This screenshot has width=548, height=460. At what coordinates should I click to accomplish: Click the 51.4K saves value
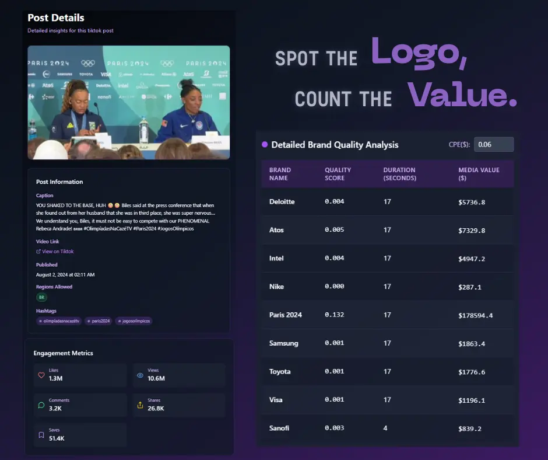tap(57, 438)
